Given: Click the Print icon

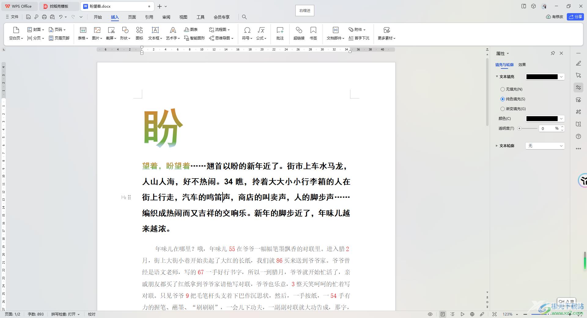Looking at the screenshot, I should pos(44,17).
